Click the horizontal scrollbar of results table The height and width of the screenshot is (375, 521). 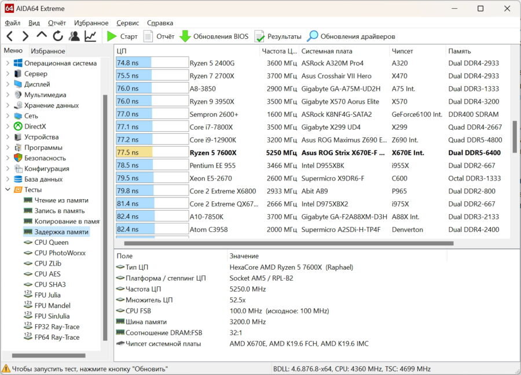pyautogui.click(x=289, y=244)
